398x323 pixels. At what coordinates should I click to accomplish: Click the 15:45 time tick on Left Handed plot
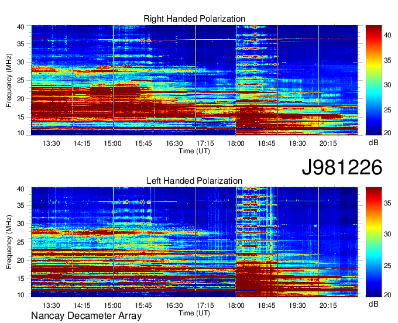click(143, 305)
